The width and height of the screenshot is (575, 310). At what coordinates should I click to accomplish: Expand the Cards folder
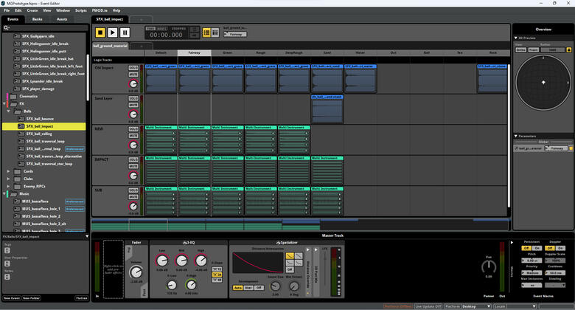click(x=8, y=171)
